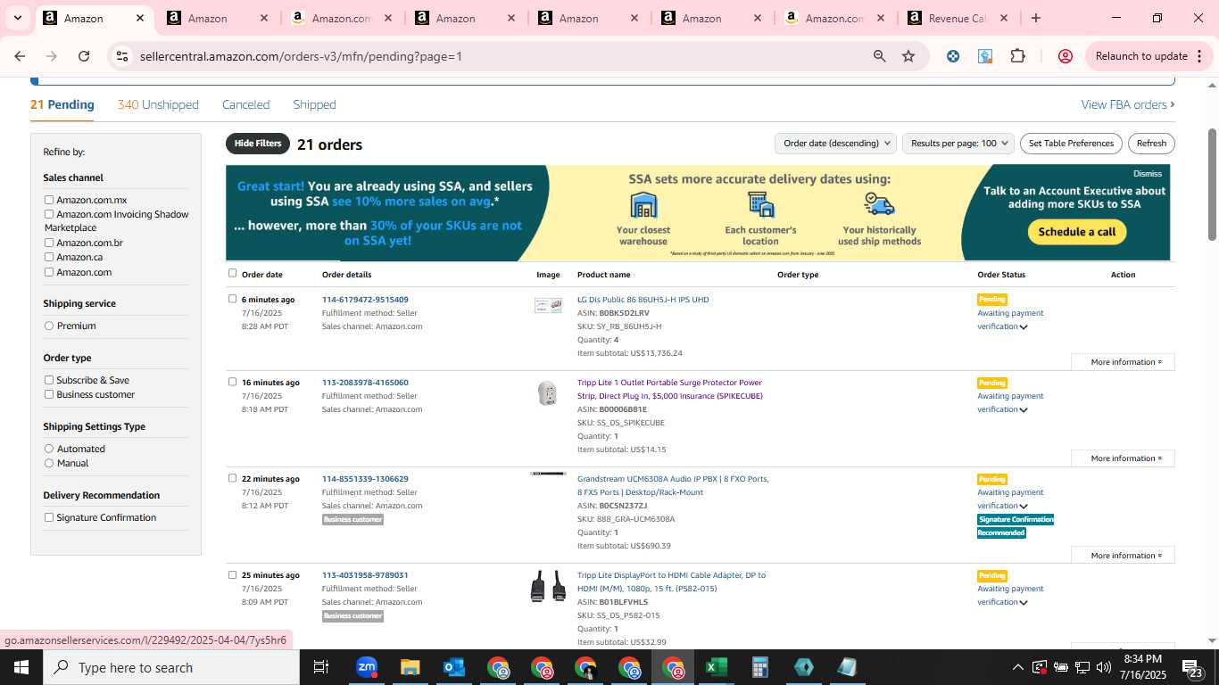Open the volume control in system tray
The image size is (1219, 685).
coord(1103,667)
